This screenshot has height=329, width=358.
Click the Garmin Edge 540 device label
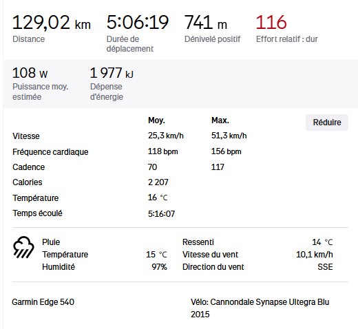click(x=43, y=302)
